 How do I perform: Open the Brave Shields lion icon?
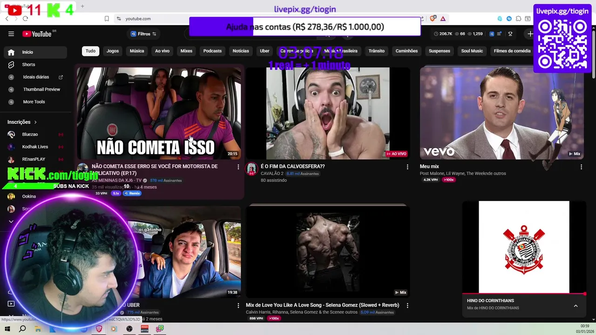coord(433,19)
